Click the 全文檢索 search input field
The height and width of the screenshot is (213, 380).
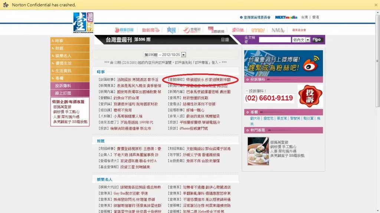275,40
